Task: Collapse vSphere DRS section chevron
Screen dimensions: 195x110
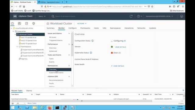Action: [x=69, y=76]
